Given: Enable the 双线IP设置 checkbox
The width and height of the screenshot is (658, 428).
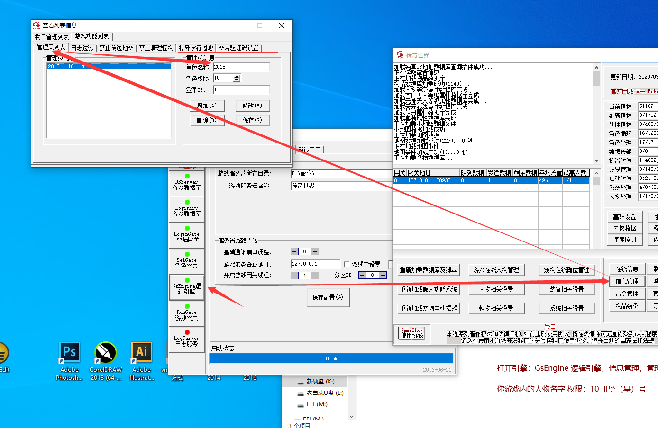Looking at the screenshot, I should pyautogui.click(x=347, y=264).
